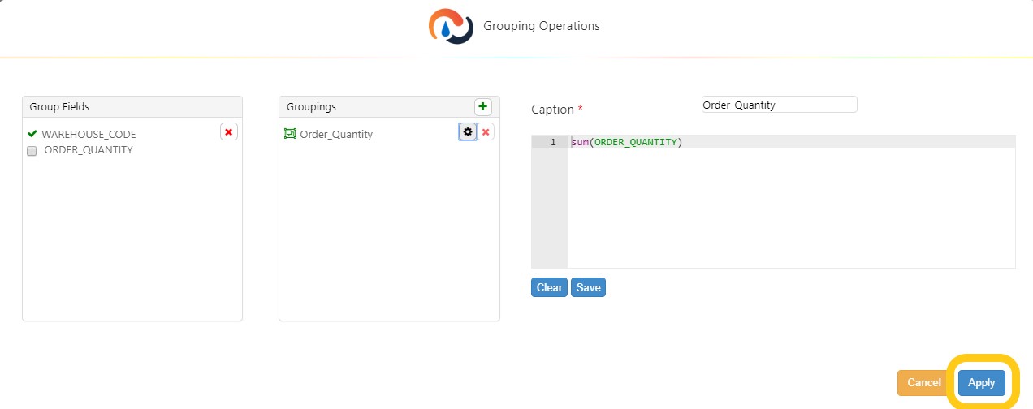Click the Group Fields panel header

click(132, 106)
